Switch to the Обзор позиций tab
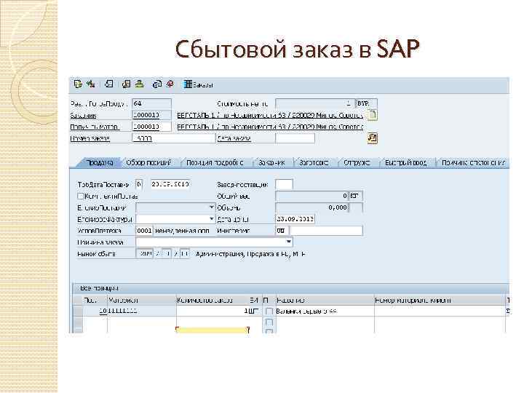Screen dimensions: 524x393 [149, 163]
